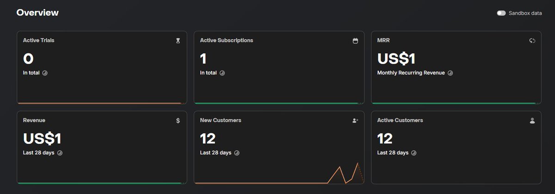The width and height of the screenshot is (555, 194).
Task: Open the Active Trials card title
Action: [x=39, y=41]
